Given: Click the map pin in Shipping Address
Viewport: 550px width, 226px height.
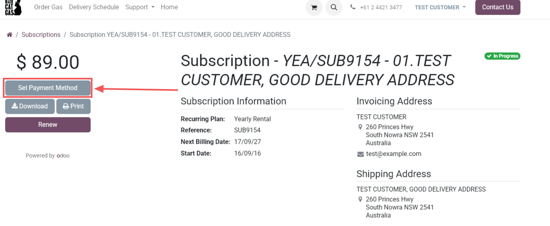Looking at the screenshot, I should (360, 199).
